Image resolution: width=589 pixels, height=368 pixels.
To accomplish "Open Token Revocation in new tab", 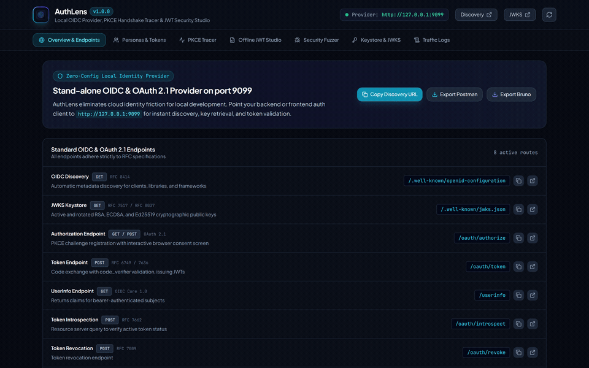I will 533,353.
